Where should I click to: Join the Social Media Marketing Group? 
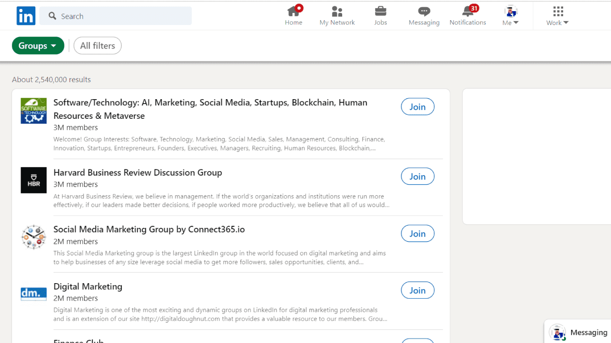417,234
